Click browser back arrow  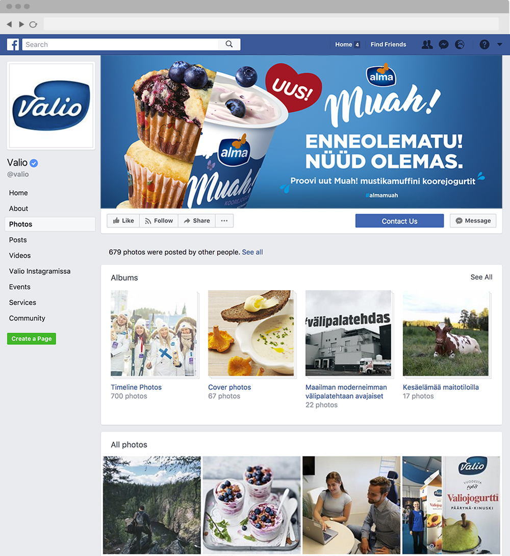pos(9,24)
